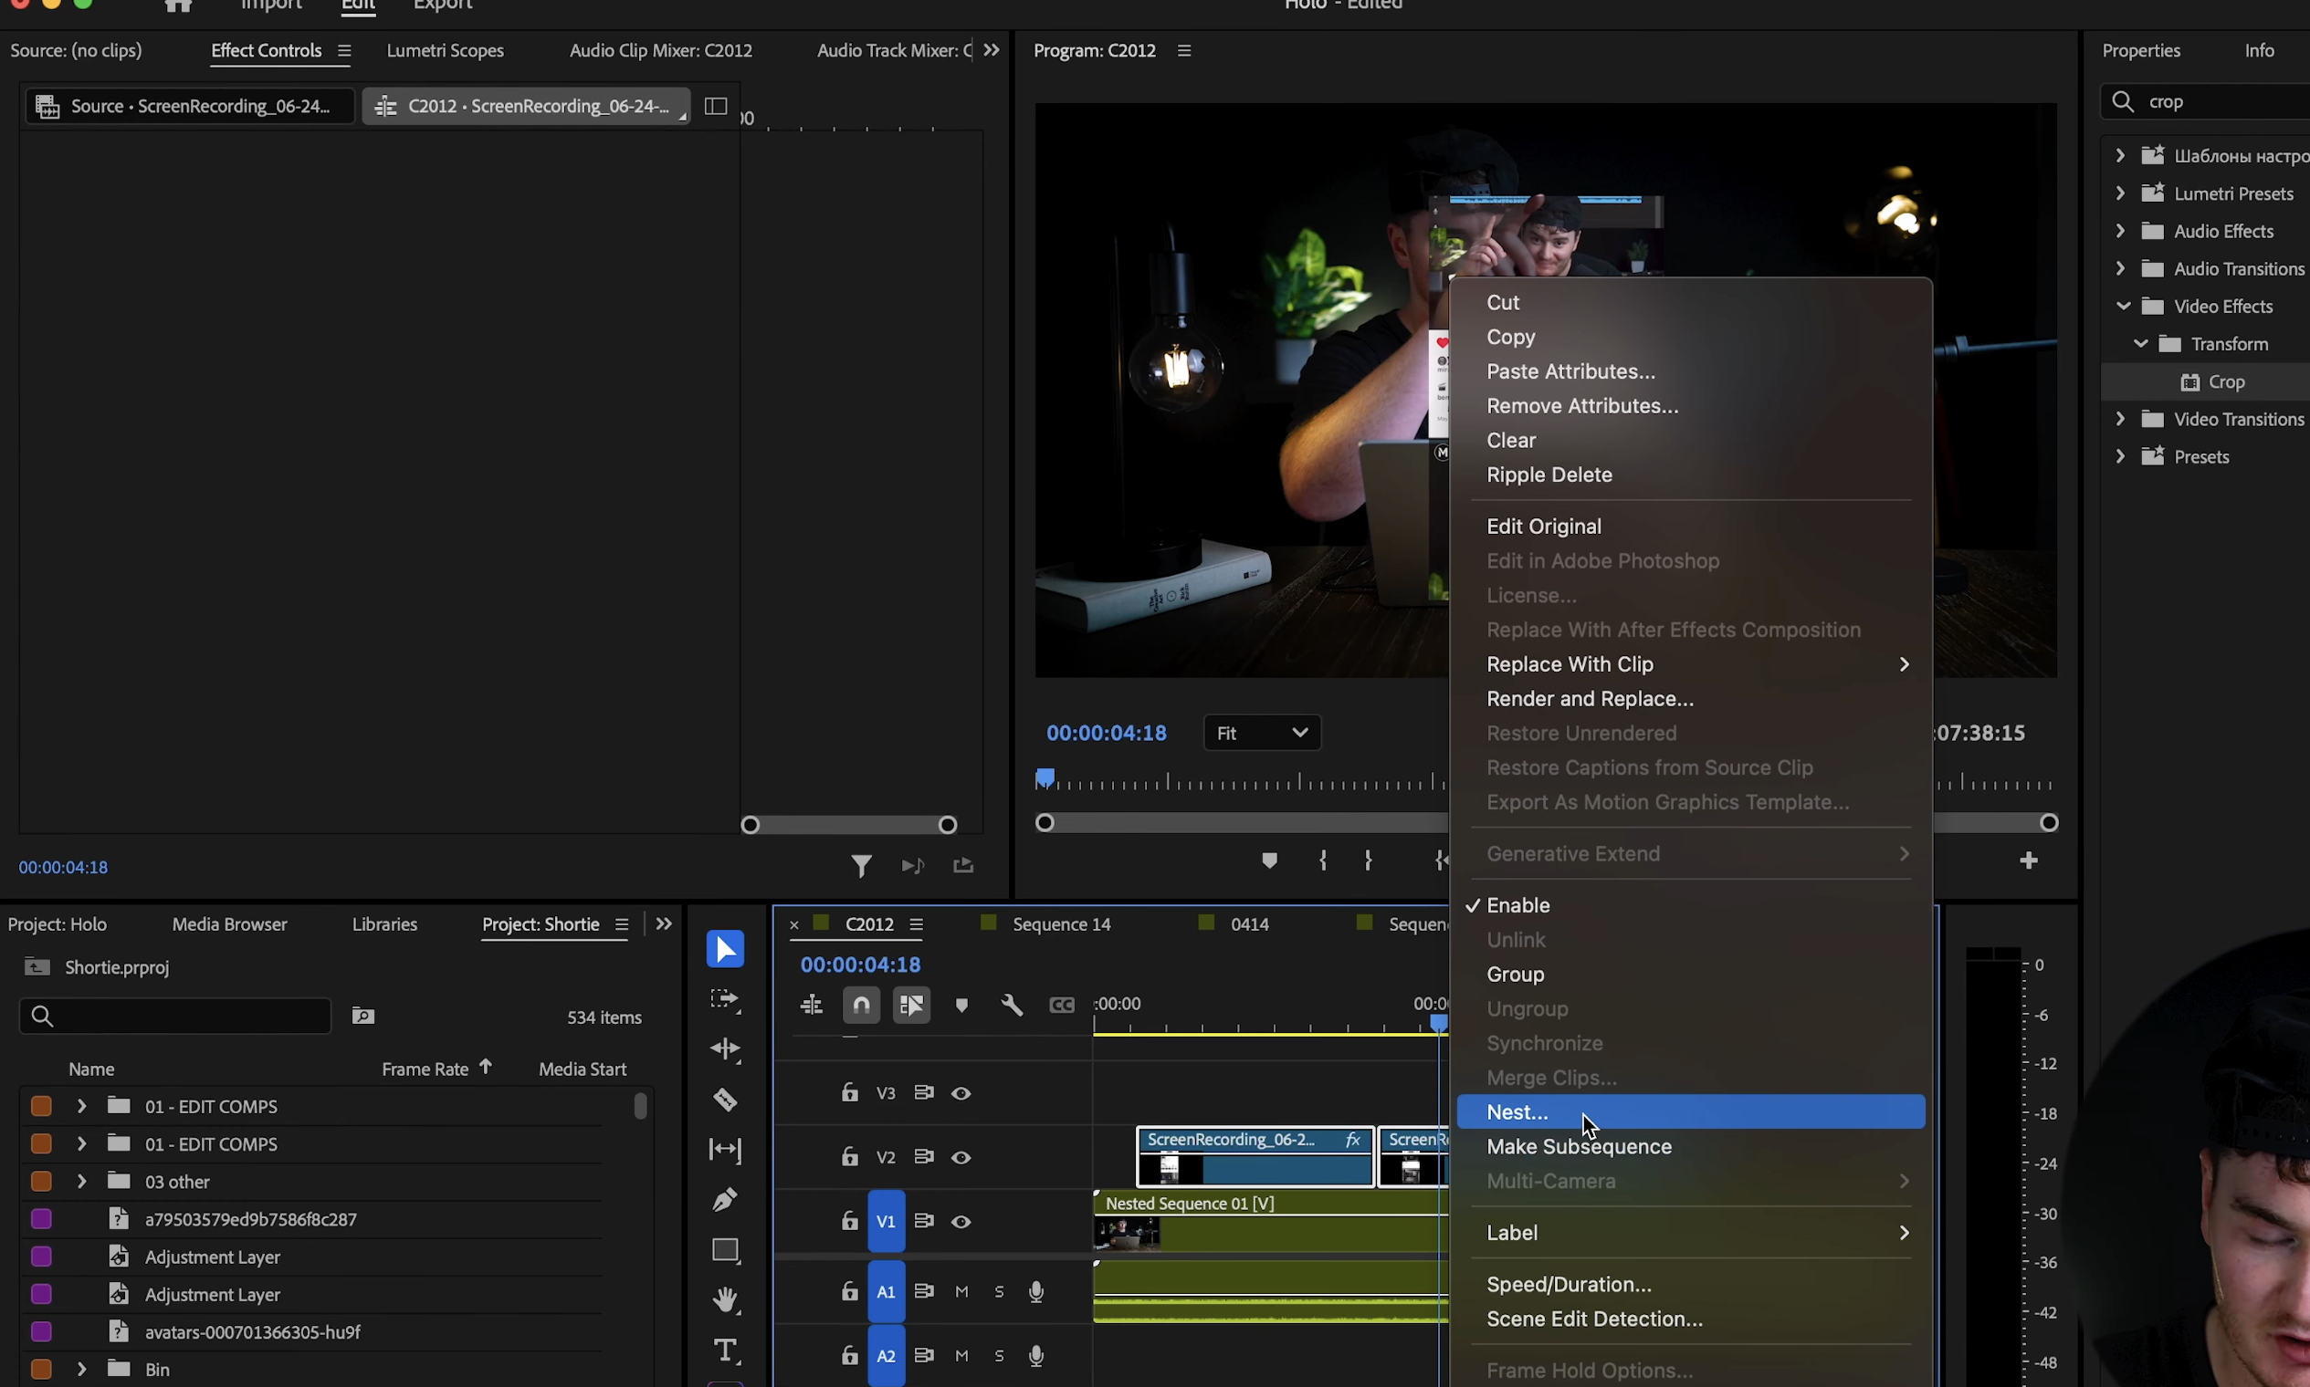The height and width of the screenshot is (1387, 2310).
Task: Open the Import workspace
Action: (x=270, y=5)
